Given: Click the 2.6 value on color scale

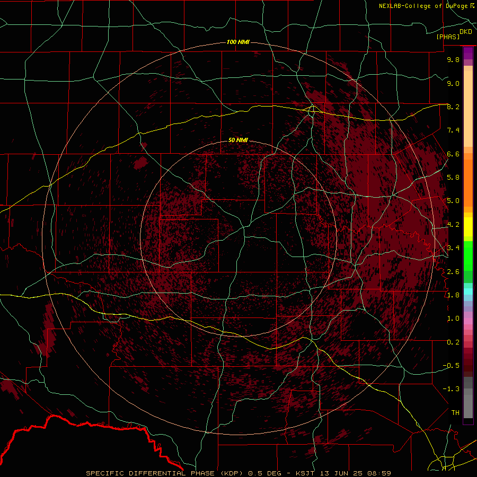Looking at the screenshot, I should pyautogui.click(x=453, y=271).
